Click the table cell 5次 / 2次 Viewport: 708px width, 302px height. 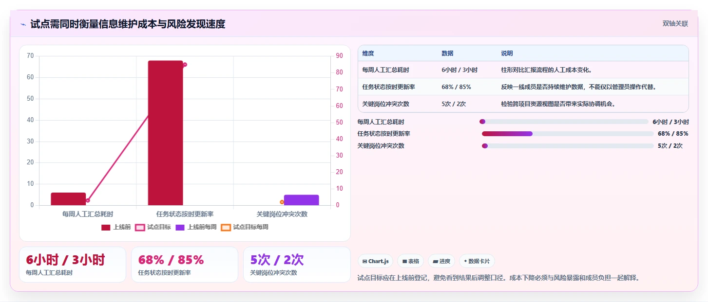(454, 104)
